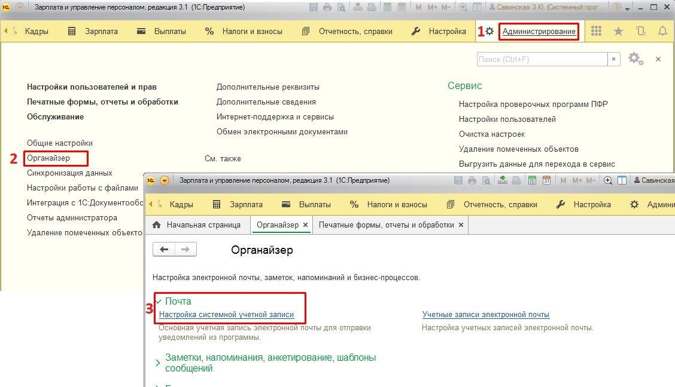675x387 pixels.
Task: Click the gear settings icon beside the search field
Action: click(x=636, y=59)
